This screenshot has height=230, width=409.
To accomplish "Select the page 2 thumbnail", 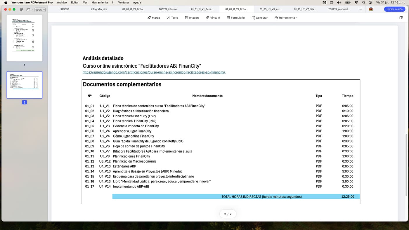I will [25, 85].
